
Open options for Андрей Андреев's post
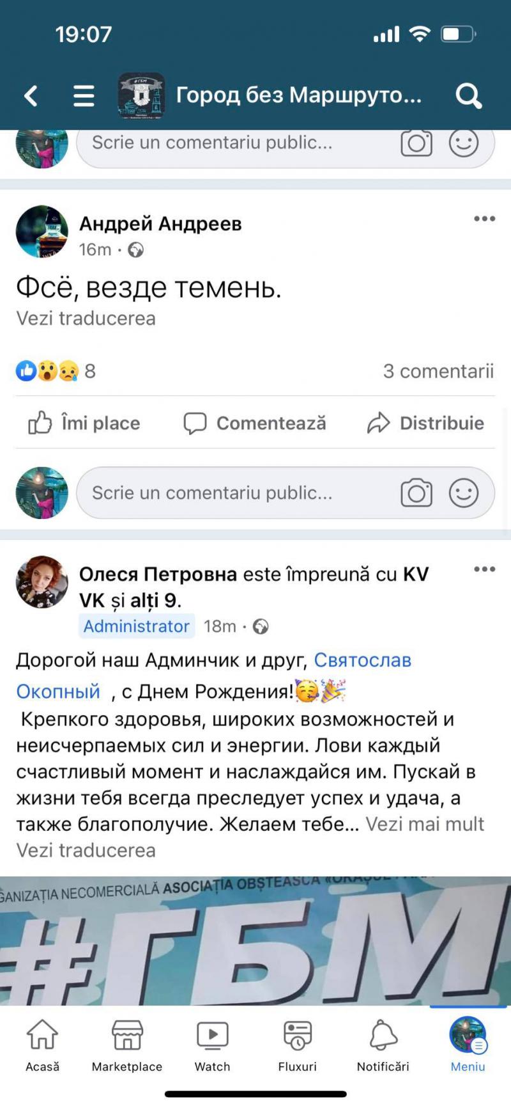[484, 219]
